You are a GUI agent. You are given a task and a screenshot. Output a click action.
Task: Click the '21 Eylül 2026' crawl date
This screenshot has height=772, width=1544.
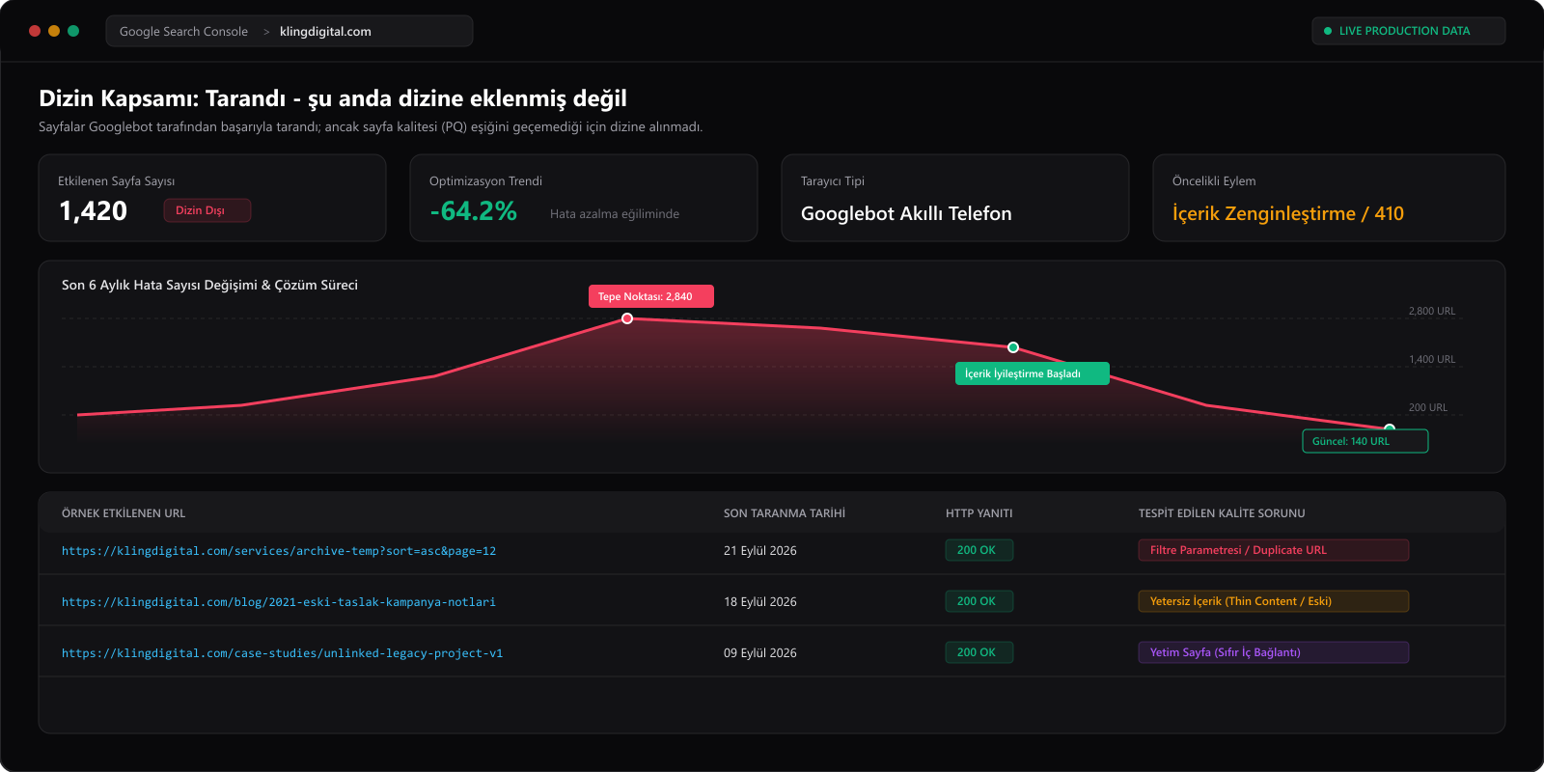coord(760,551)
